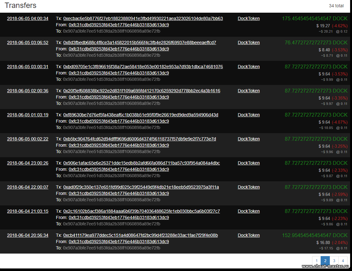
Task: Open transaction hash starting with 0x2c16102b5
Action: pos(142,211)
